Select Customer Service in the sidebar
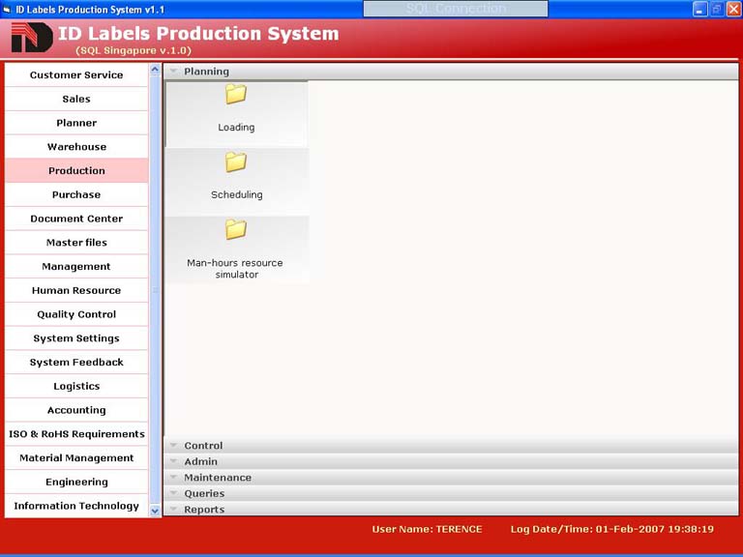Viewport: 743px width, 557px height. tap(76, 75)
